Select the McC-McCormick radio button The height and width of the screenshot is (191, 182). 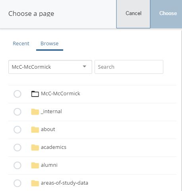[x=17, y=94]
